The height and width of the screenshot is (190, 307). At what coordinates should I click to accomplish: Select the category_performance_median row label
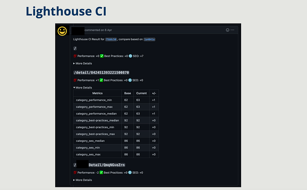(96, 113)
